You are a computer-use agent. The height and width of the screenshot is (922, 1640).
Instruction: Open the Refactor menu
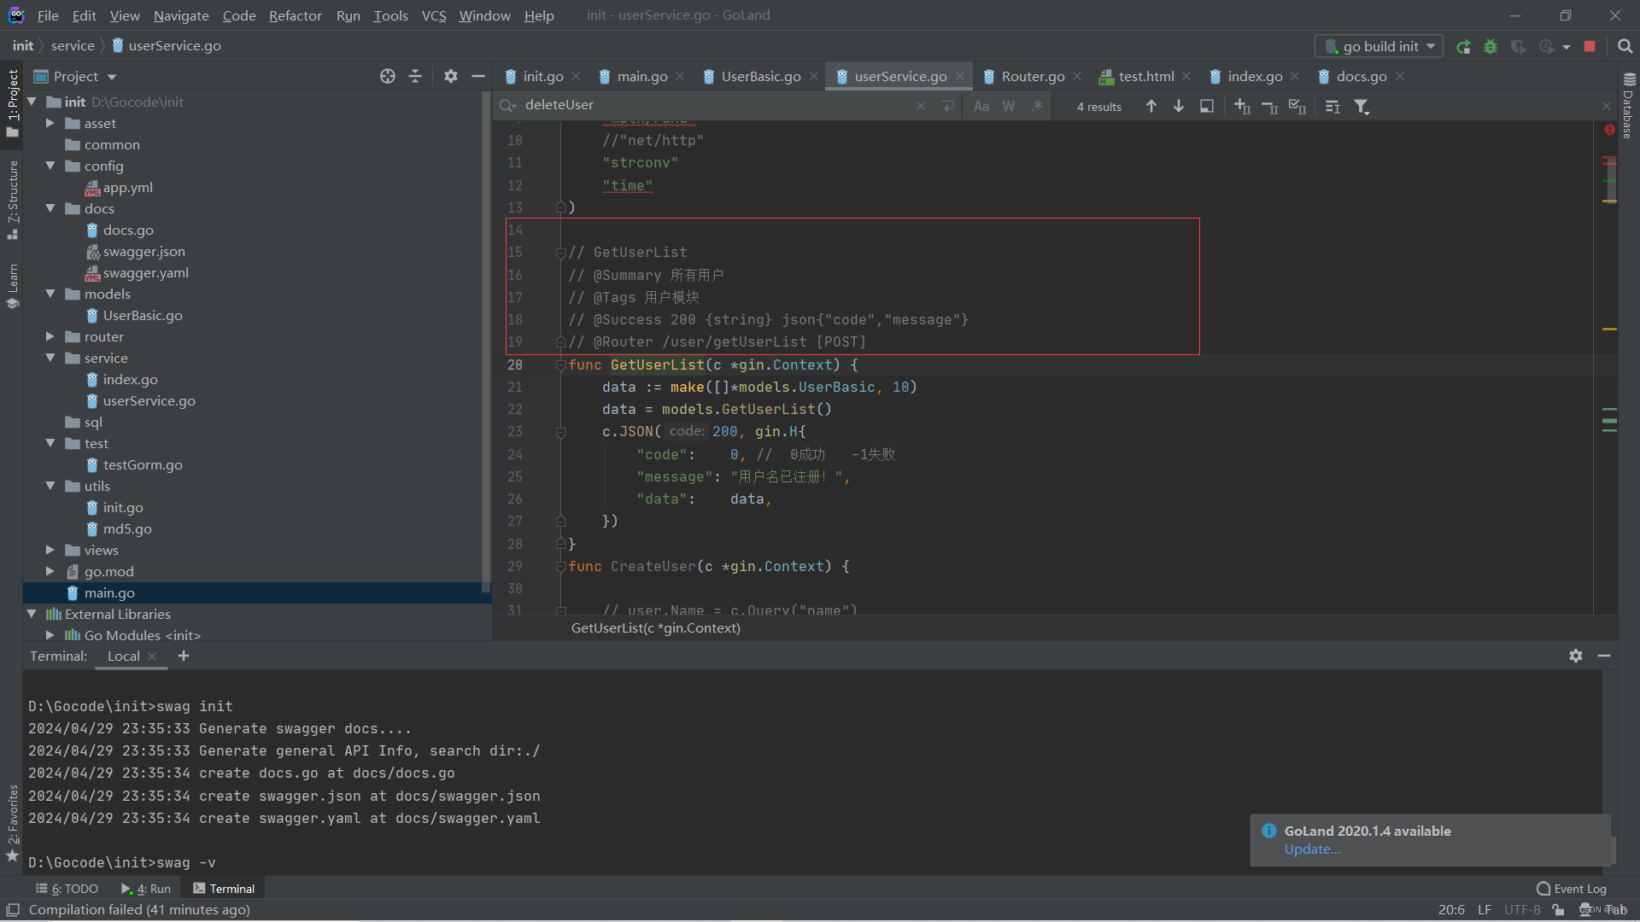pos(295,15)
